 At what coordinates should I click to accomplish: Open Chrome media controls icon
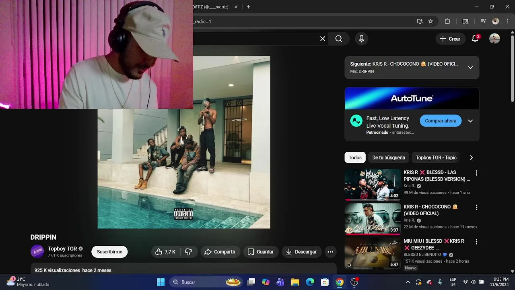pos(483,21)
